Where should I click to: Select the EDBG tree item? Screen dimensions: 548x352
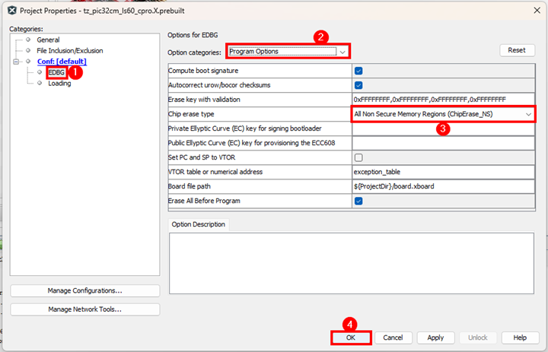pyautogui.click(x=57, y=72)
